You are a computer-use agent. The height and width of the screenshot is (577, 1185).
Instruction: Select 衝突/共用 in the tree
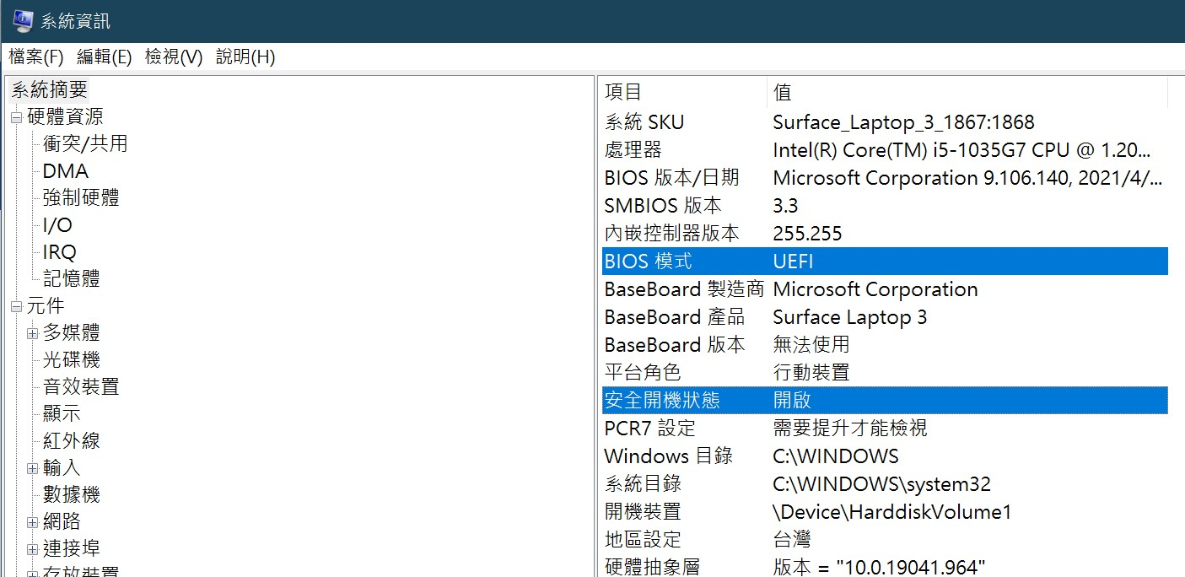(x=85, y=143)
